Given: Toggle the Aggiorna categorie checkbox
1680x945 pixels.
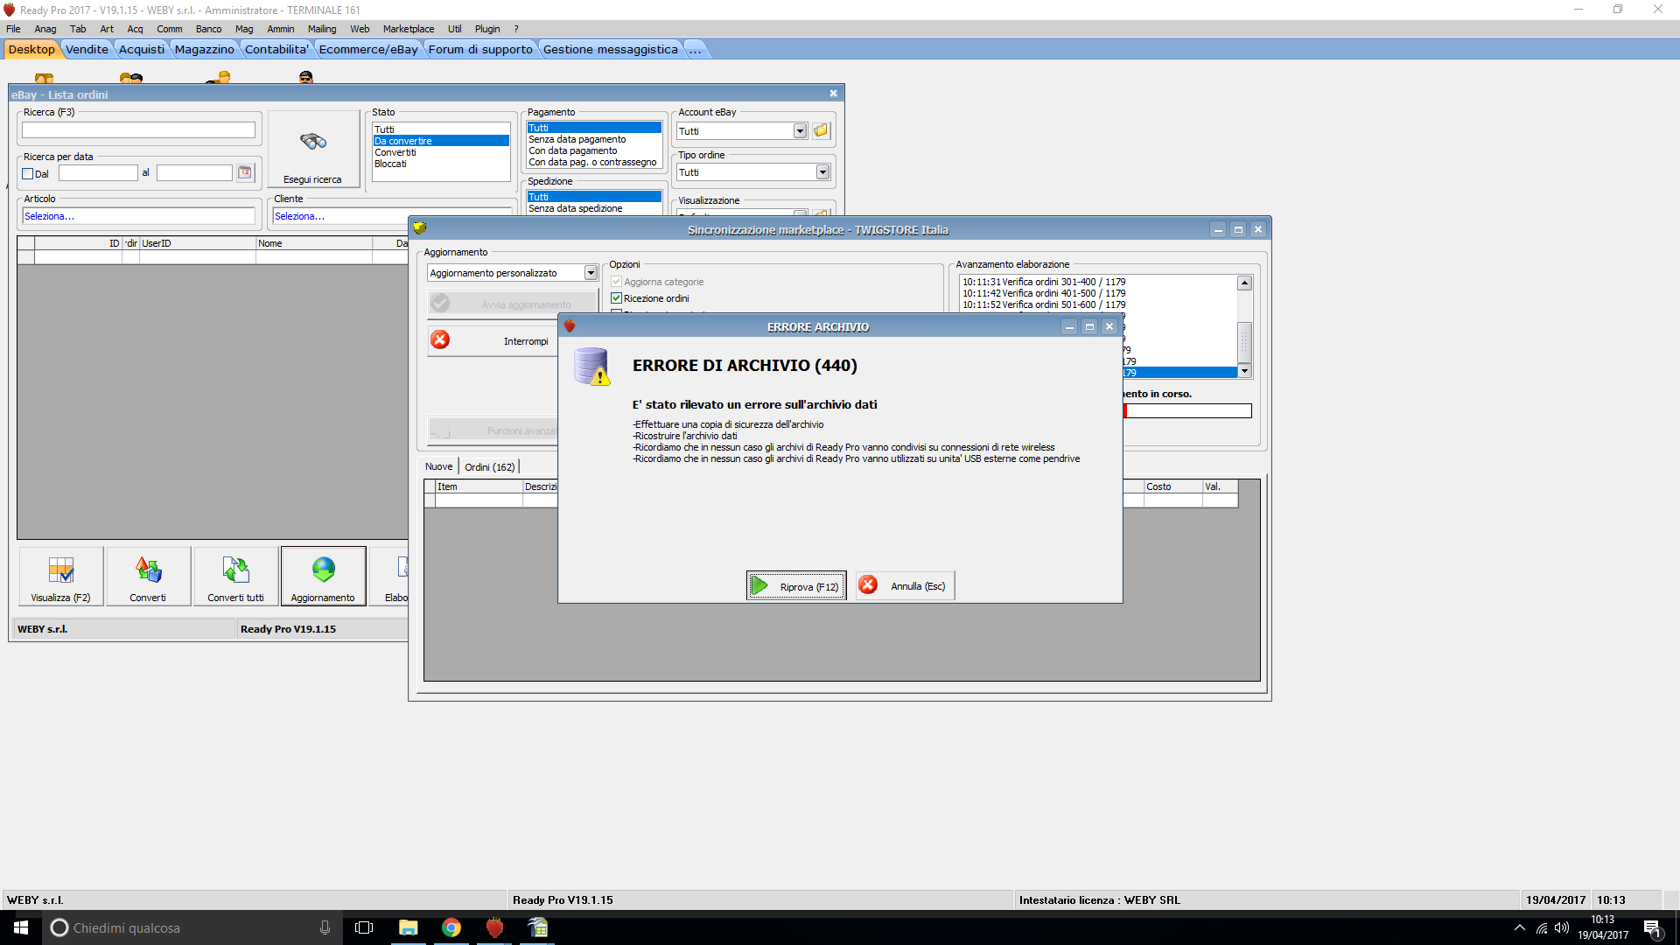Looking at the screenshot, I should [617, 282].
